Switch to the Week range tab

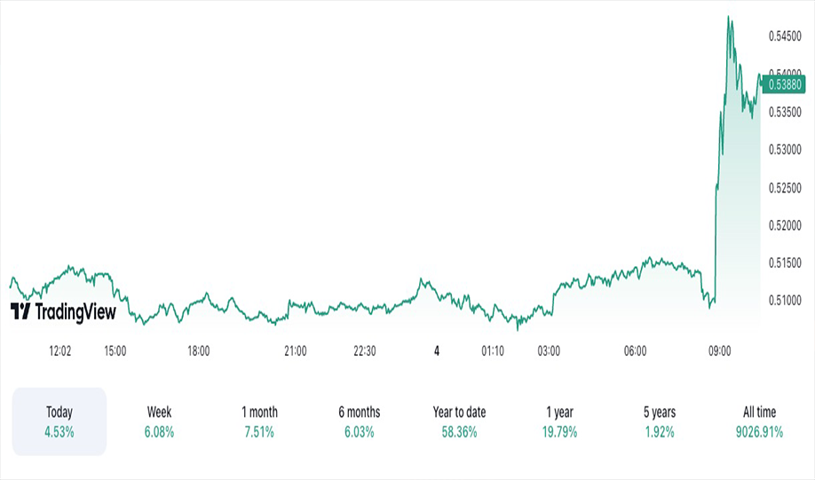(159, 421)
